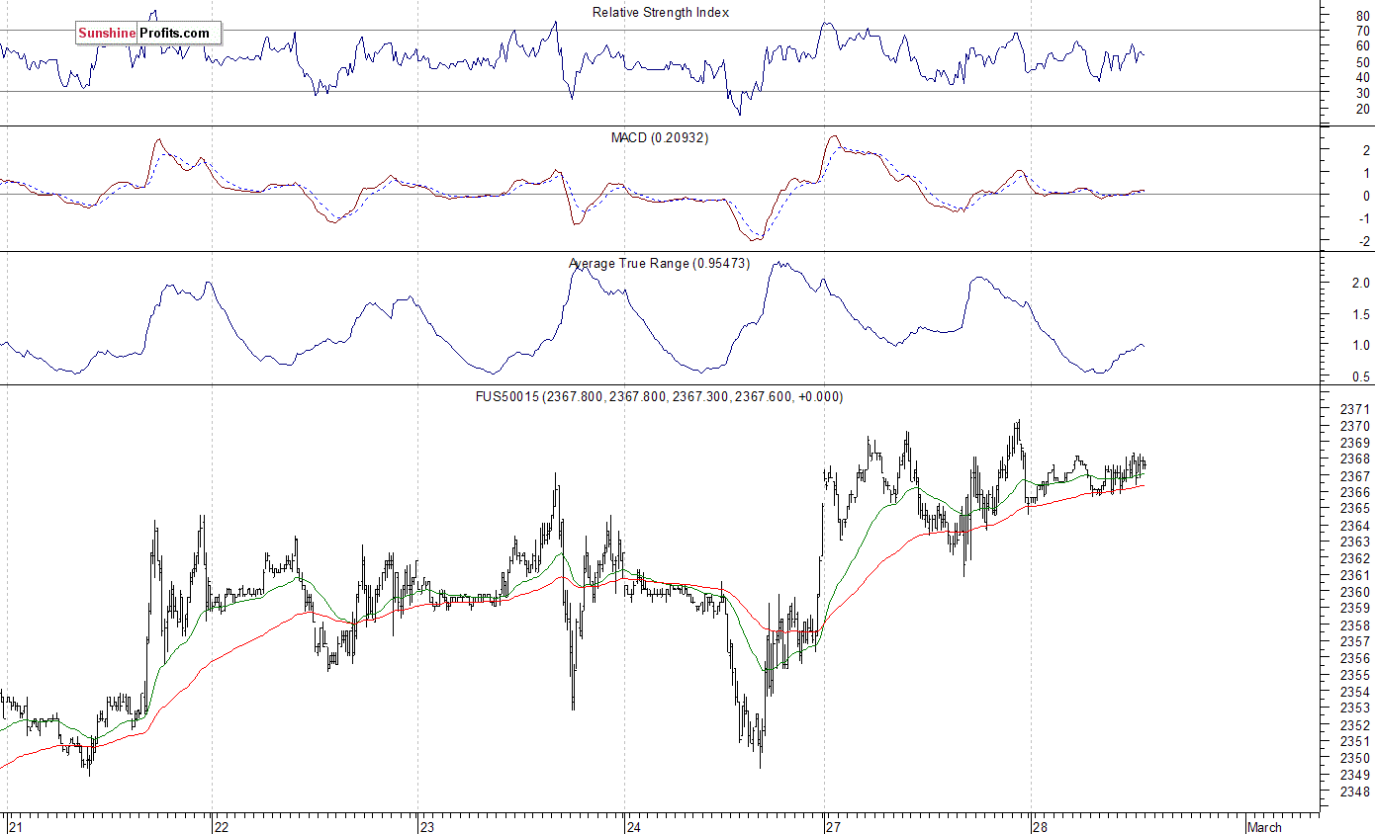Image resolution: width=1375 pixels, height=834 pixels.
Task: Select the MACD (0.20932) label
Action: coord(660,137)
